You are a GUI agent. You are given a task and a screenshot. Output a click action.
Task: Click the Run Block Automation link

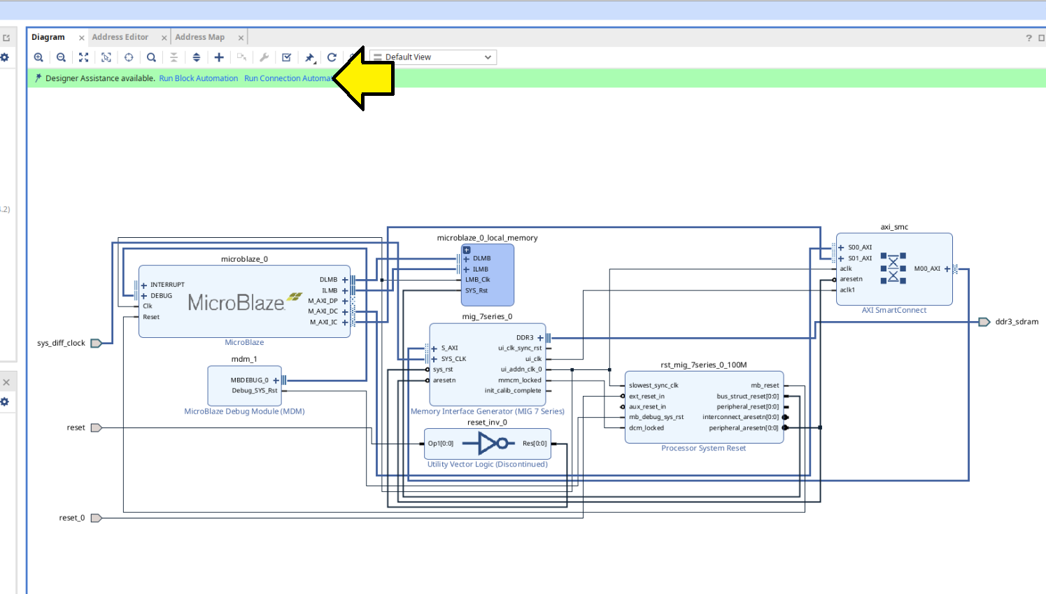pos(198,78)
